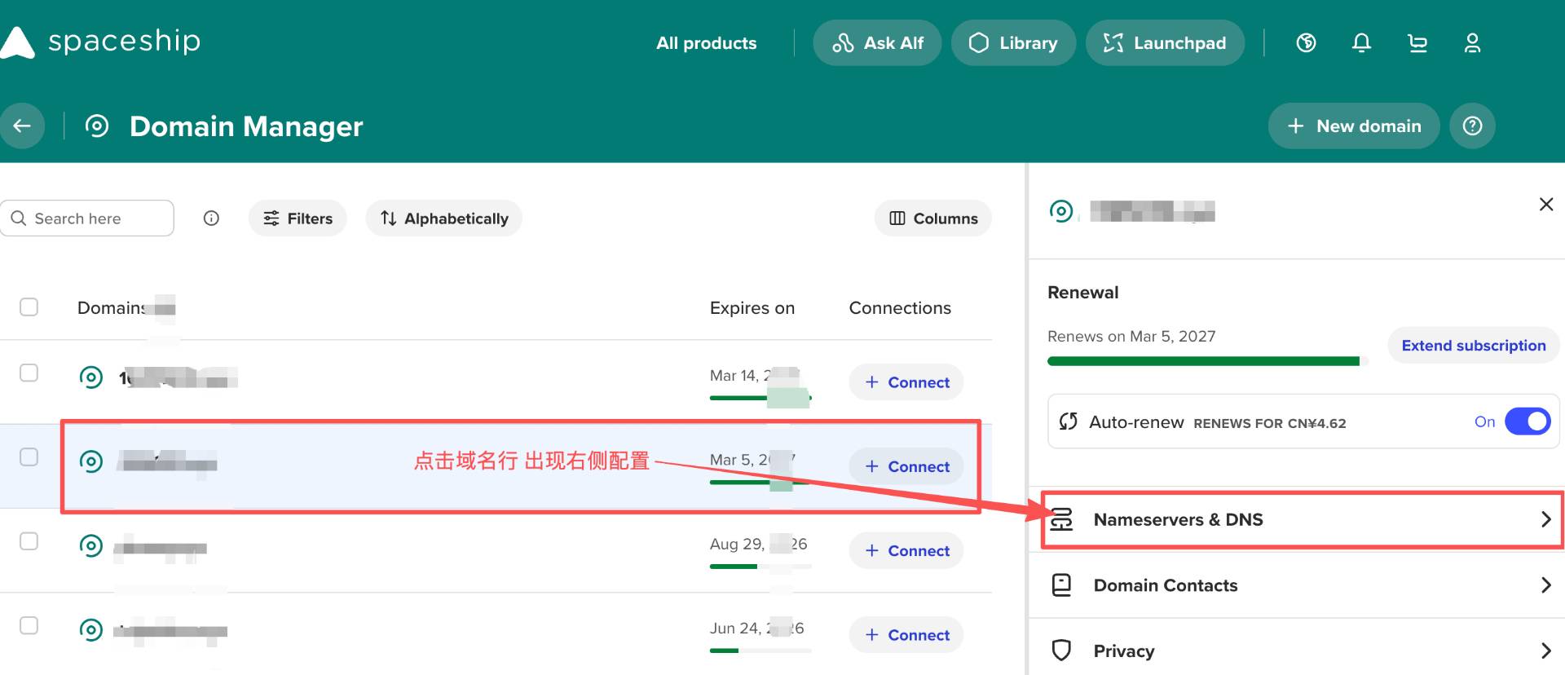The height and width of the screenshot is (675, 1565).
Task: Click the currency selector icon in header
Action: 1306,43
